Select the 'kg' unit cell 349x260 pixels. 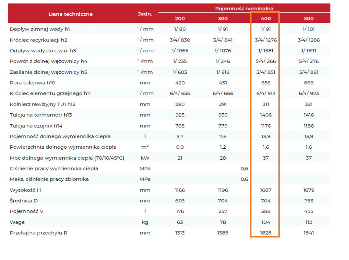[x=145, y=222]
